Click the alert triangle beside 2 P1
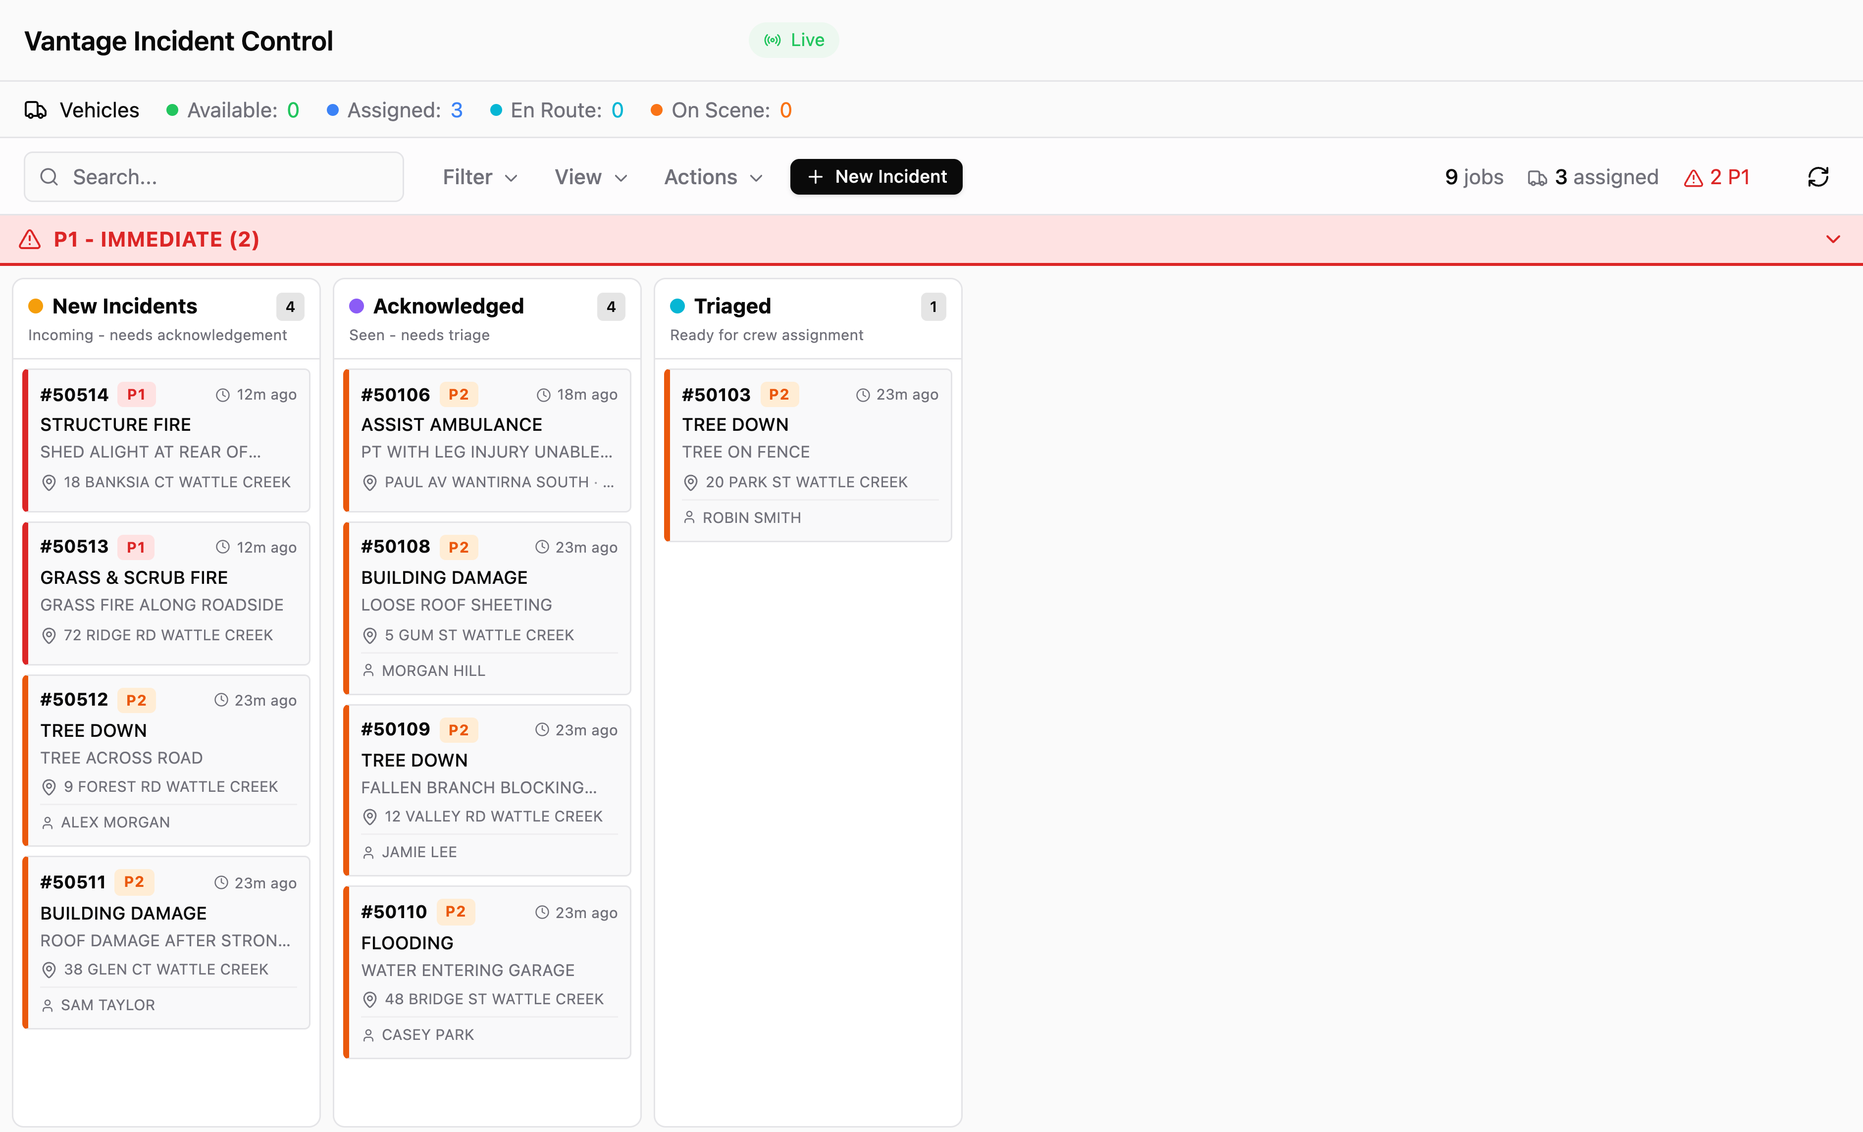Screen dimensions: 1863x1132 click(1694, 178)
